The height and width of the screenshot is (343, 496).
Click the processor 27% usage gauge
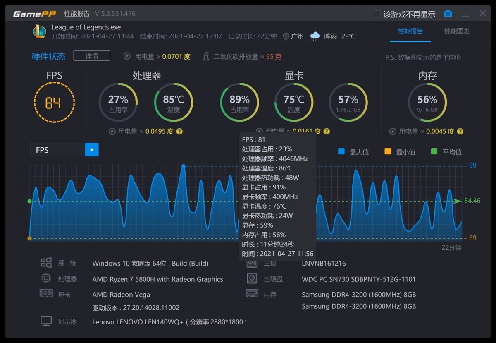118,103
